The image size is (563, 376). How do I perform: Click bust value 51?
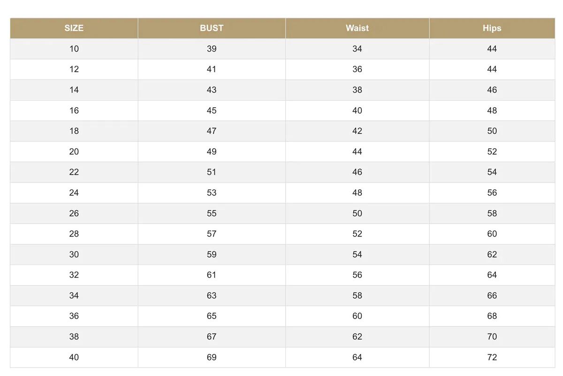[212, 172]
